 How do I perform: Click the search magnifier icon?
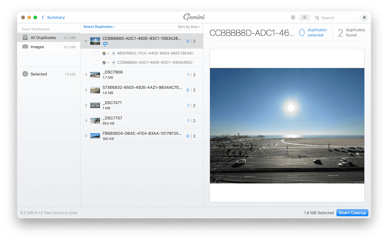point(317,18)
